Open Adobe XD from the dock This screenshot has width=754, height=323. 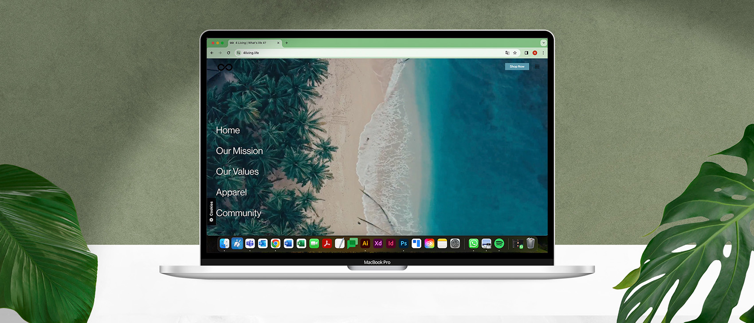click(378, 243)
